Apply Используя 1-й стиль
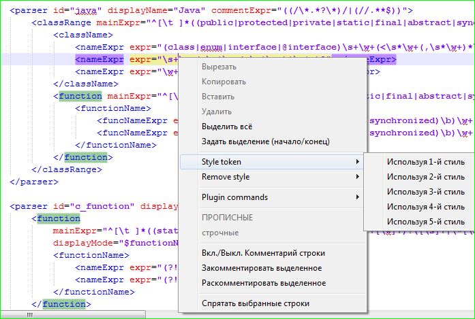 (x=426, y=162)
